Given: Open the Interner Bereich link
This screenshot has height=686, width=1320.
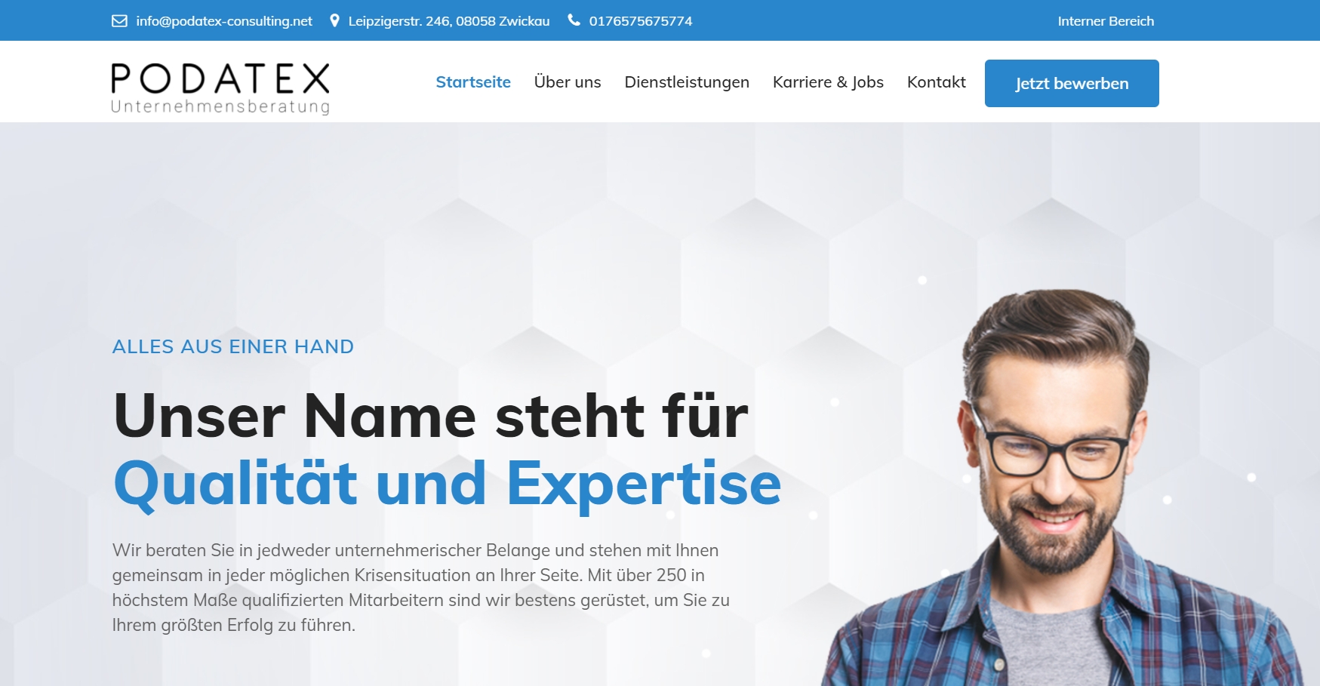Looking at the screenshot, I should click(x=1106, y=21).
